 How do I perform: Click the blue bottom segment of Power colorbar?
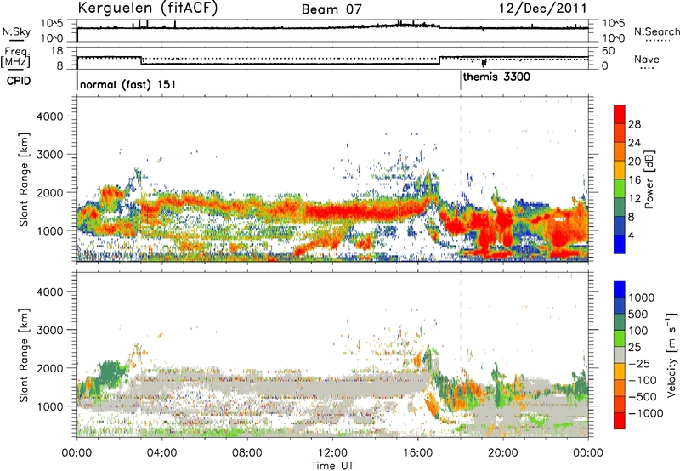click(620, 244)
